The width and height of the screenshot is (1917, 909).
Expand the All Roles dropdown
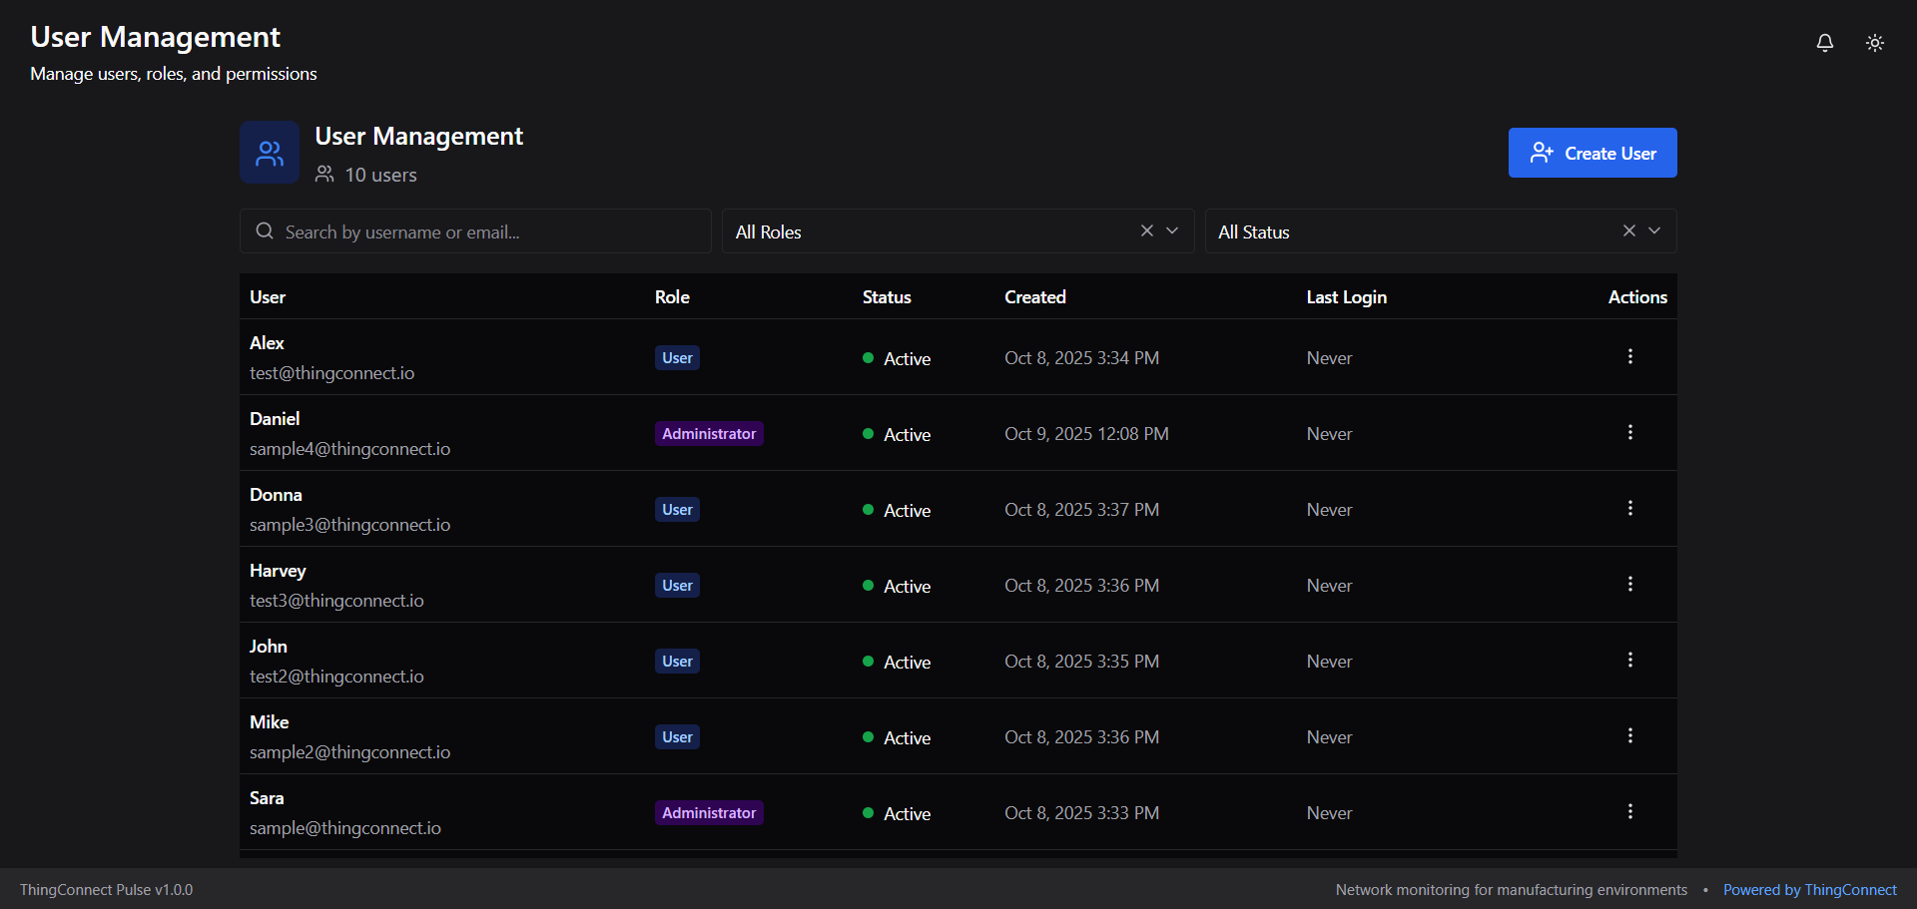click(x=1172, y=230)
